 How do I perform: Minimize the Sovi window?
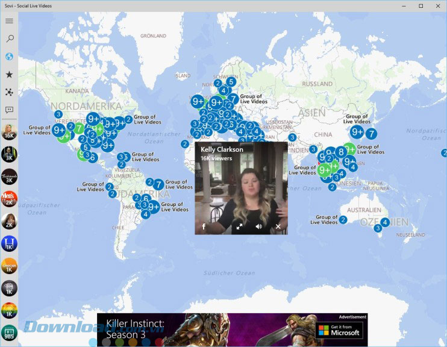pos(404,5)
